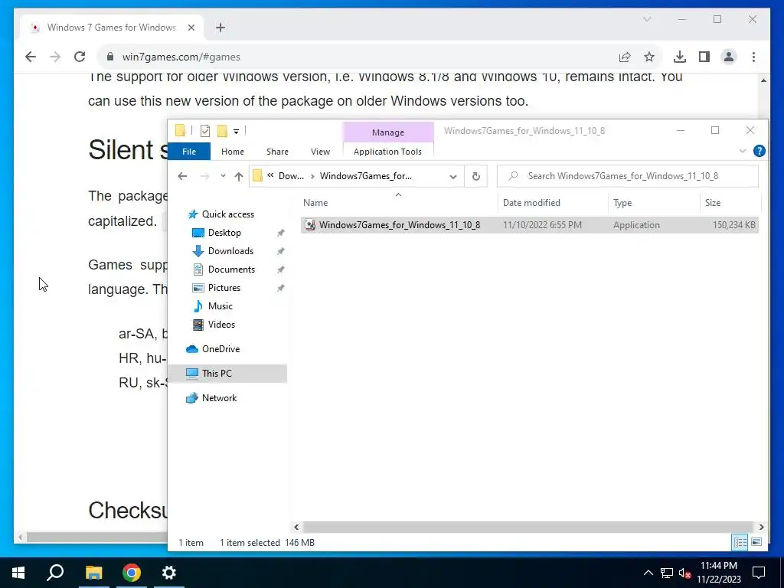
Task: Click Chrome's forward navigation arrow
Action: coord(55,57)
